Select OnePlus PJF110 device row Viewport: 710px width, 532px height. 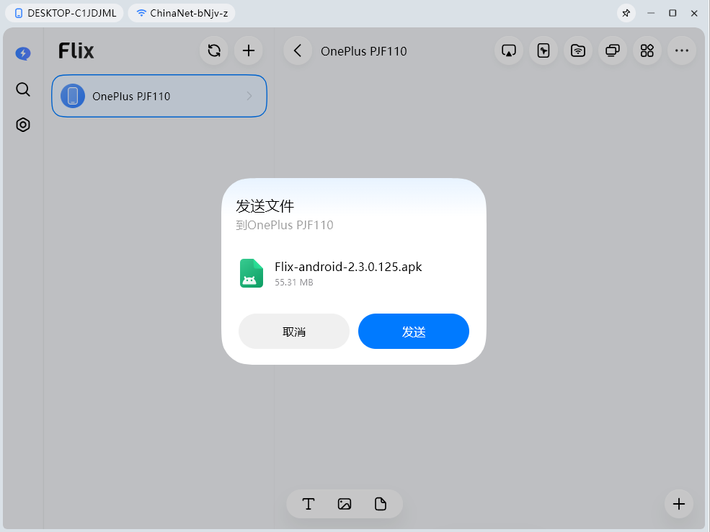pos(159,96)
